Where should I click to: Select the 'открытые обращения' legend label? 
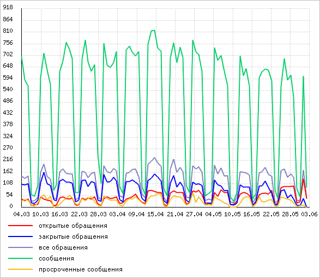(x=73, y=226)
